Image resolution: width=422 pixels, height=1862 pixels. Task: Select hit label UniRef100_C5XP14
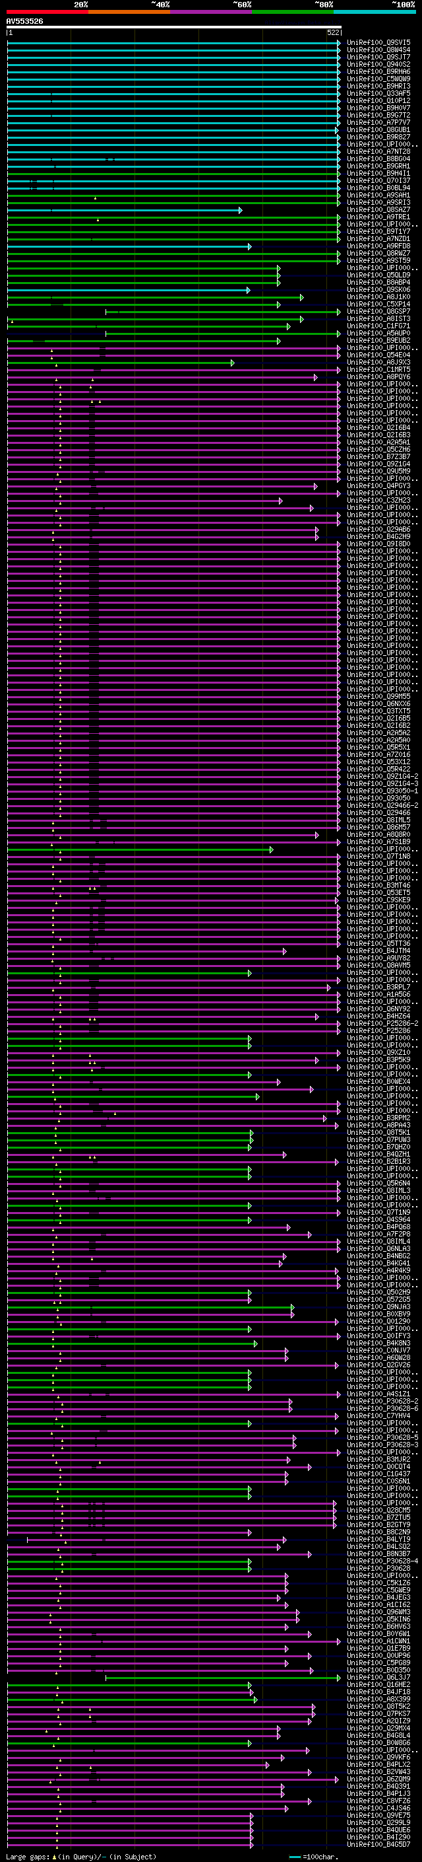tap(378, 304)
